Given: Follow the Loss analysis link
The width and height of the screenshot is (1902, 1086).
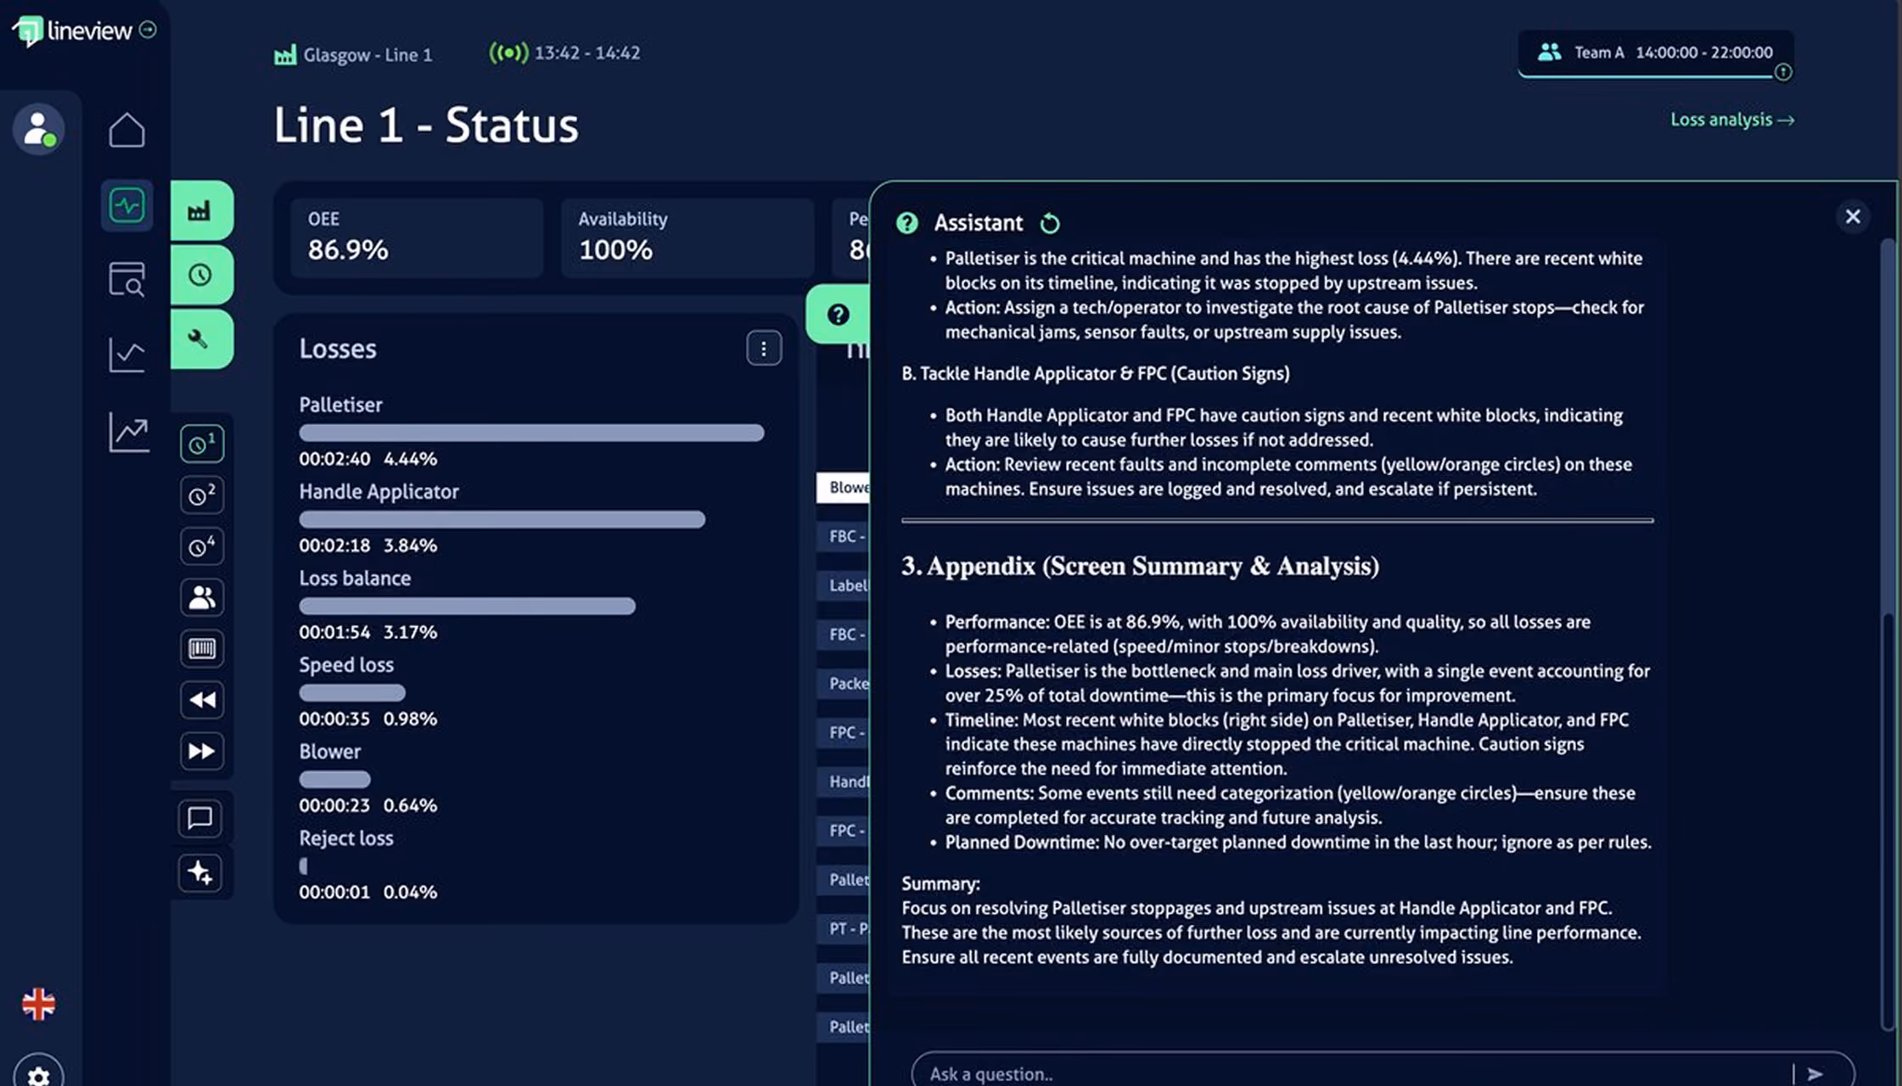Looking at the screenshot, I should pyautogui.click(x=1732, y=120).
